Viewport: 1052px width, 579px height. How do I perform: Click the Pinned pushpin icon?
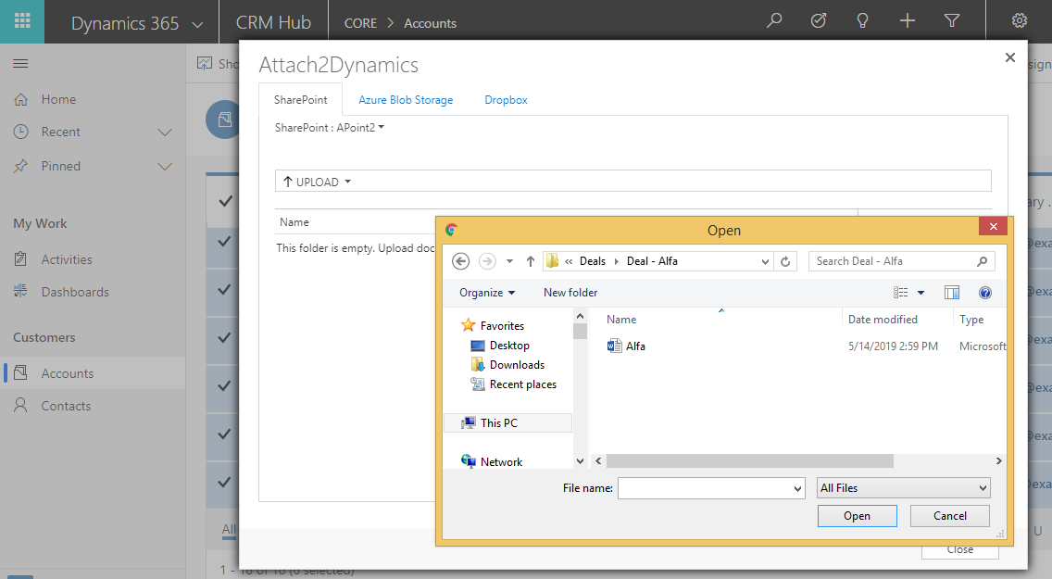20,166
